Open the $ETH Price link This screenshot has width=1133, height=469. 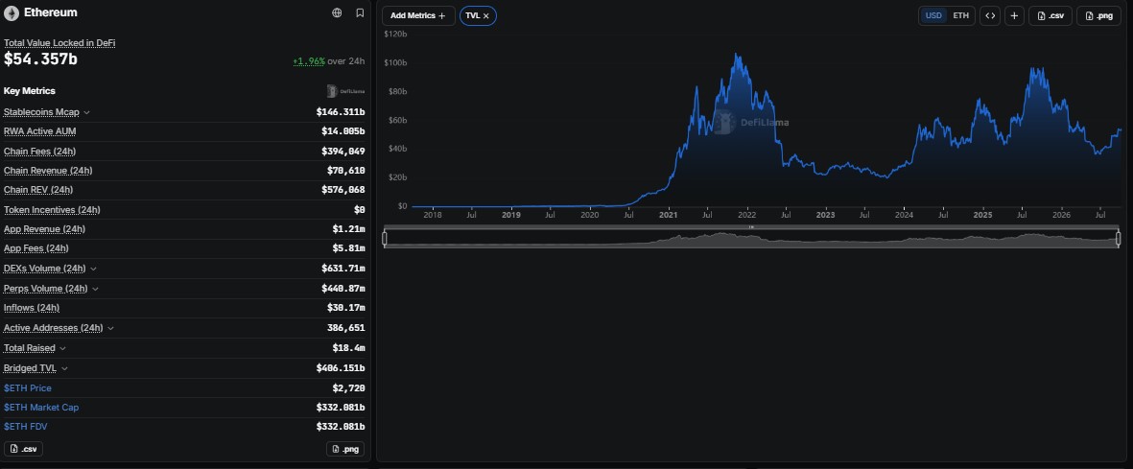point(28,388)
